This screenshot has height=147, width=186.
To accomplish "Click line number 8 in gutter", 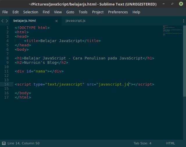I will pos(8,58).
